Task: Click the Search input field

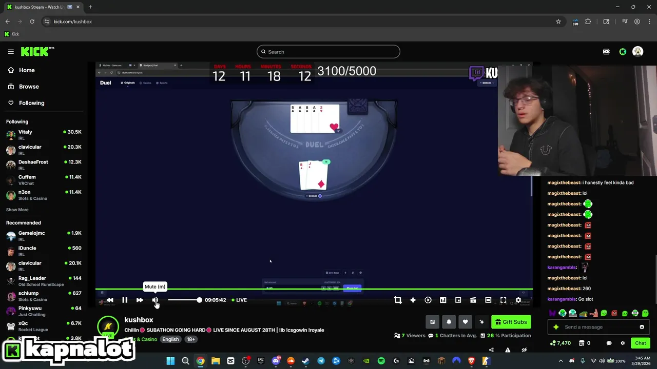Action: tap(328, 52)
